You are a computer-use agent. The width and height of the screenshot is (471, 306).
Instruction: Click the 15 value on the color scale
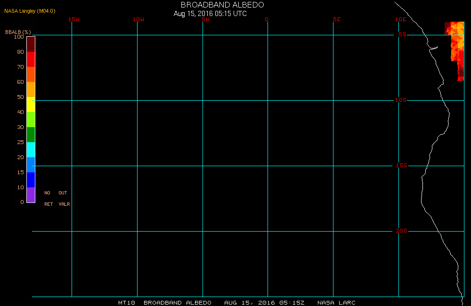[20, 172]
